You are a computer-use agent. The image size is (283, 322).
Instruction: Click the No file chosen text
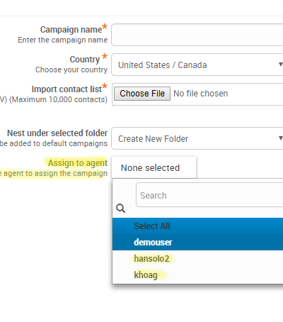(x=201, y=94)
